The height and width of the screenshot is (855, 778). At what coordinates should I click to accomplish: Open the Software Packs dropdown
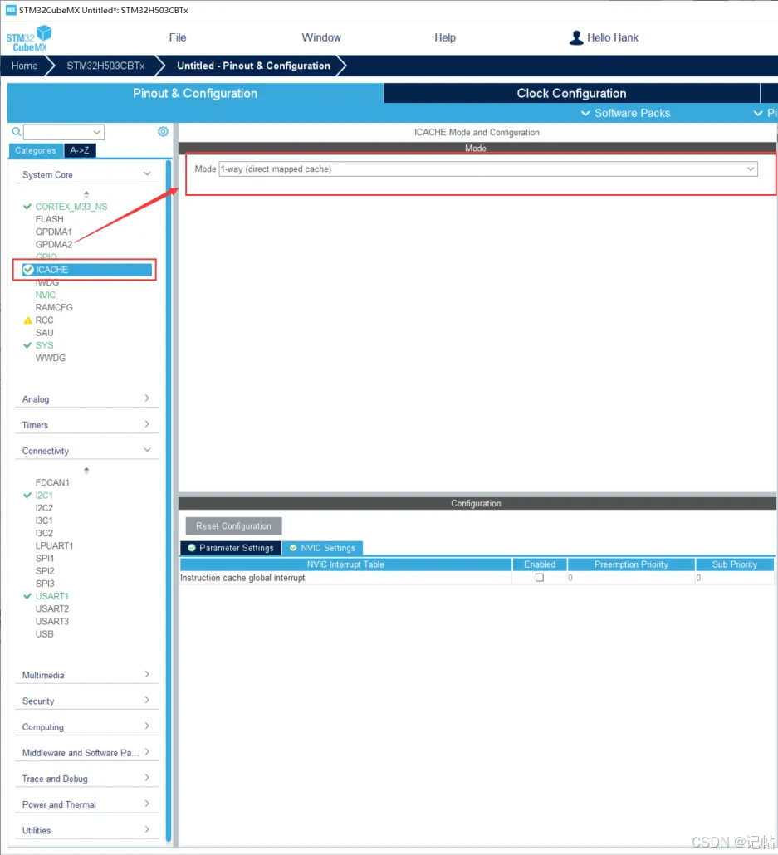tap(626, 113)
